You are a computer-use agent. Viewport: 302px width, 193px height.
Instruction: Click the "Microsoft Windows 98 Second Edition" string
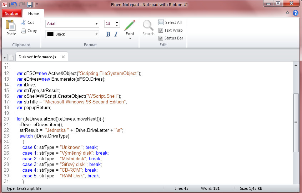(x=85, y=102)
